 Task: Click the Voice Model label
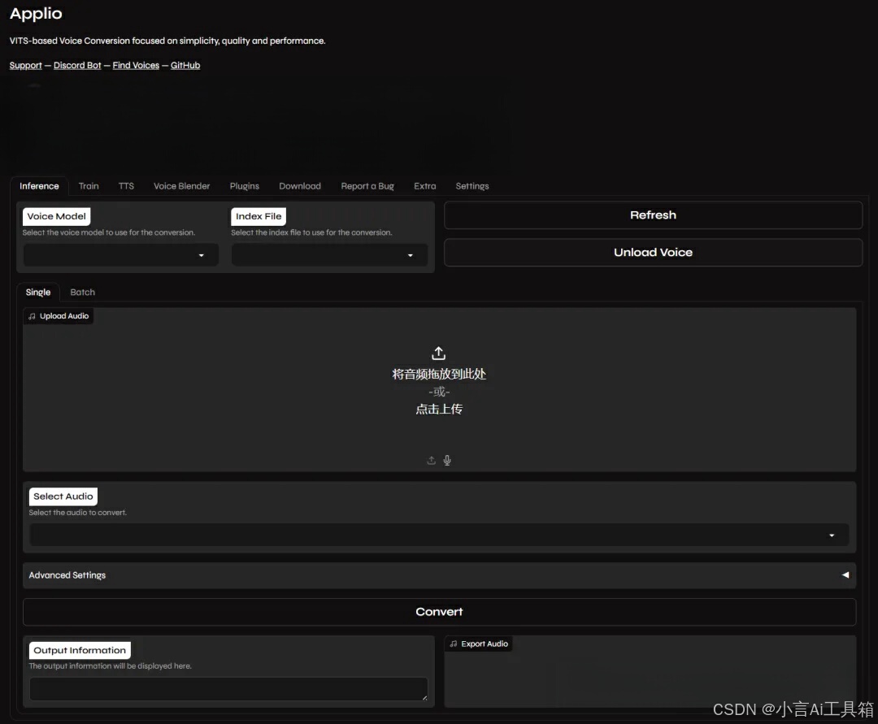pos(57,216)
